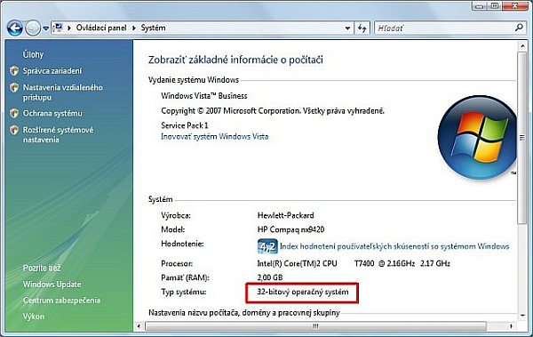
Task: Open Index hodnotení používateľských skúseností link
Action: (394, 246)
